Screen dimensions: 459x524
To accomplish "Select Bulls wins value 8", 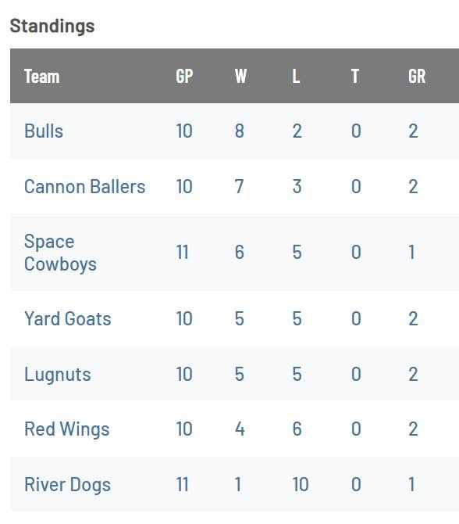I will tap(240, 131).
